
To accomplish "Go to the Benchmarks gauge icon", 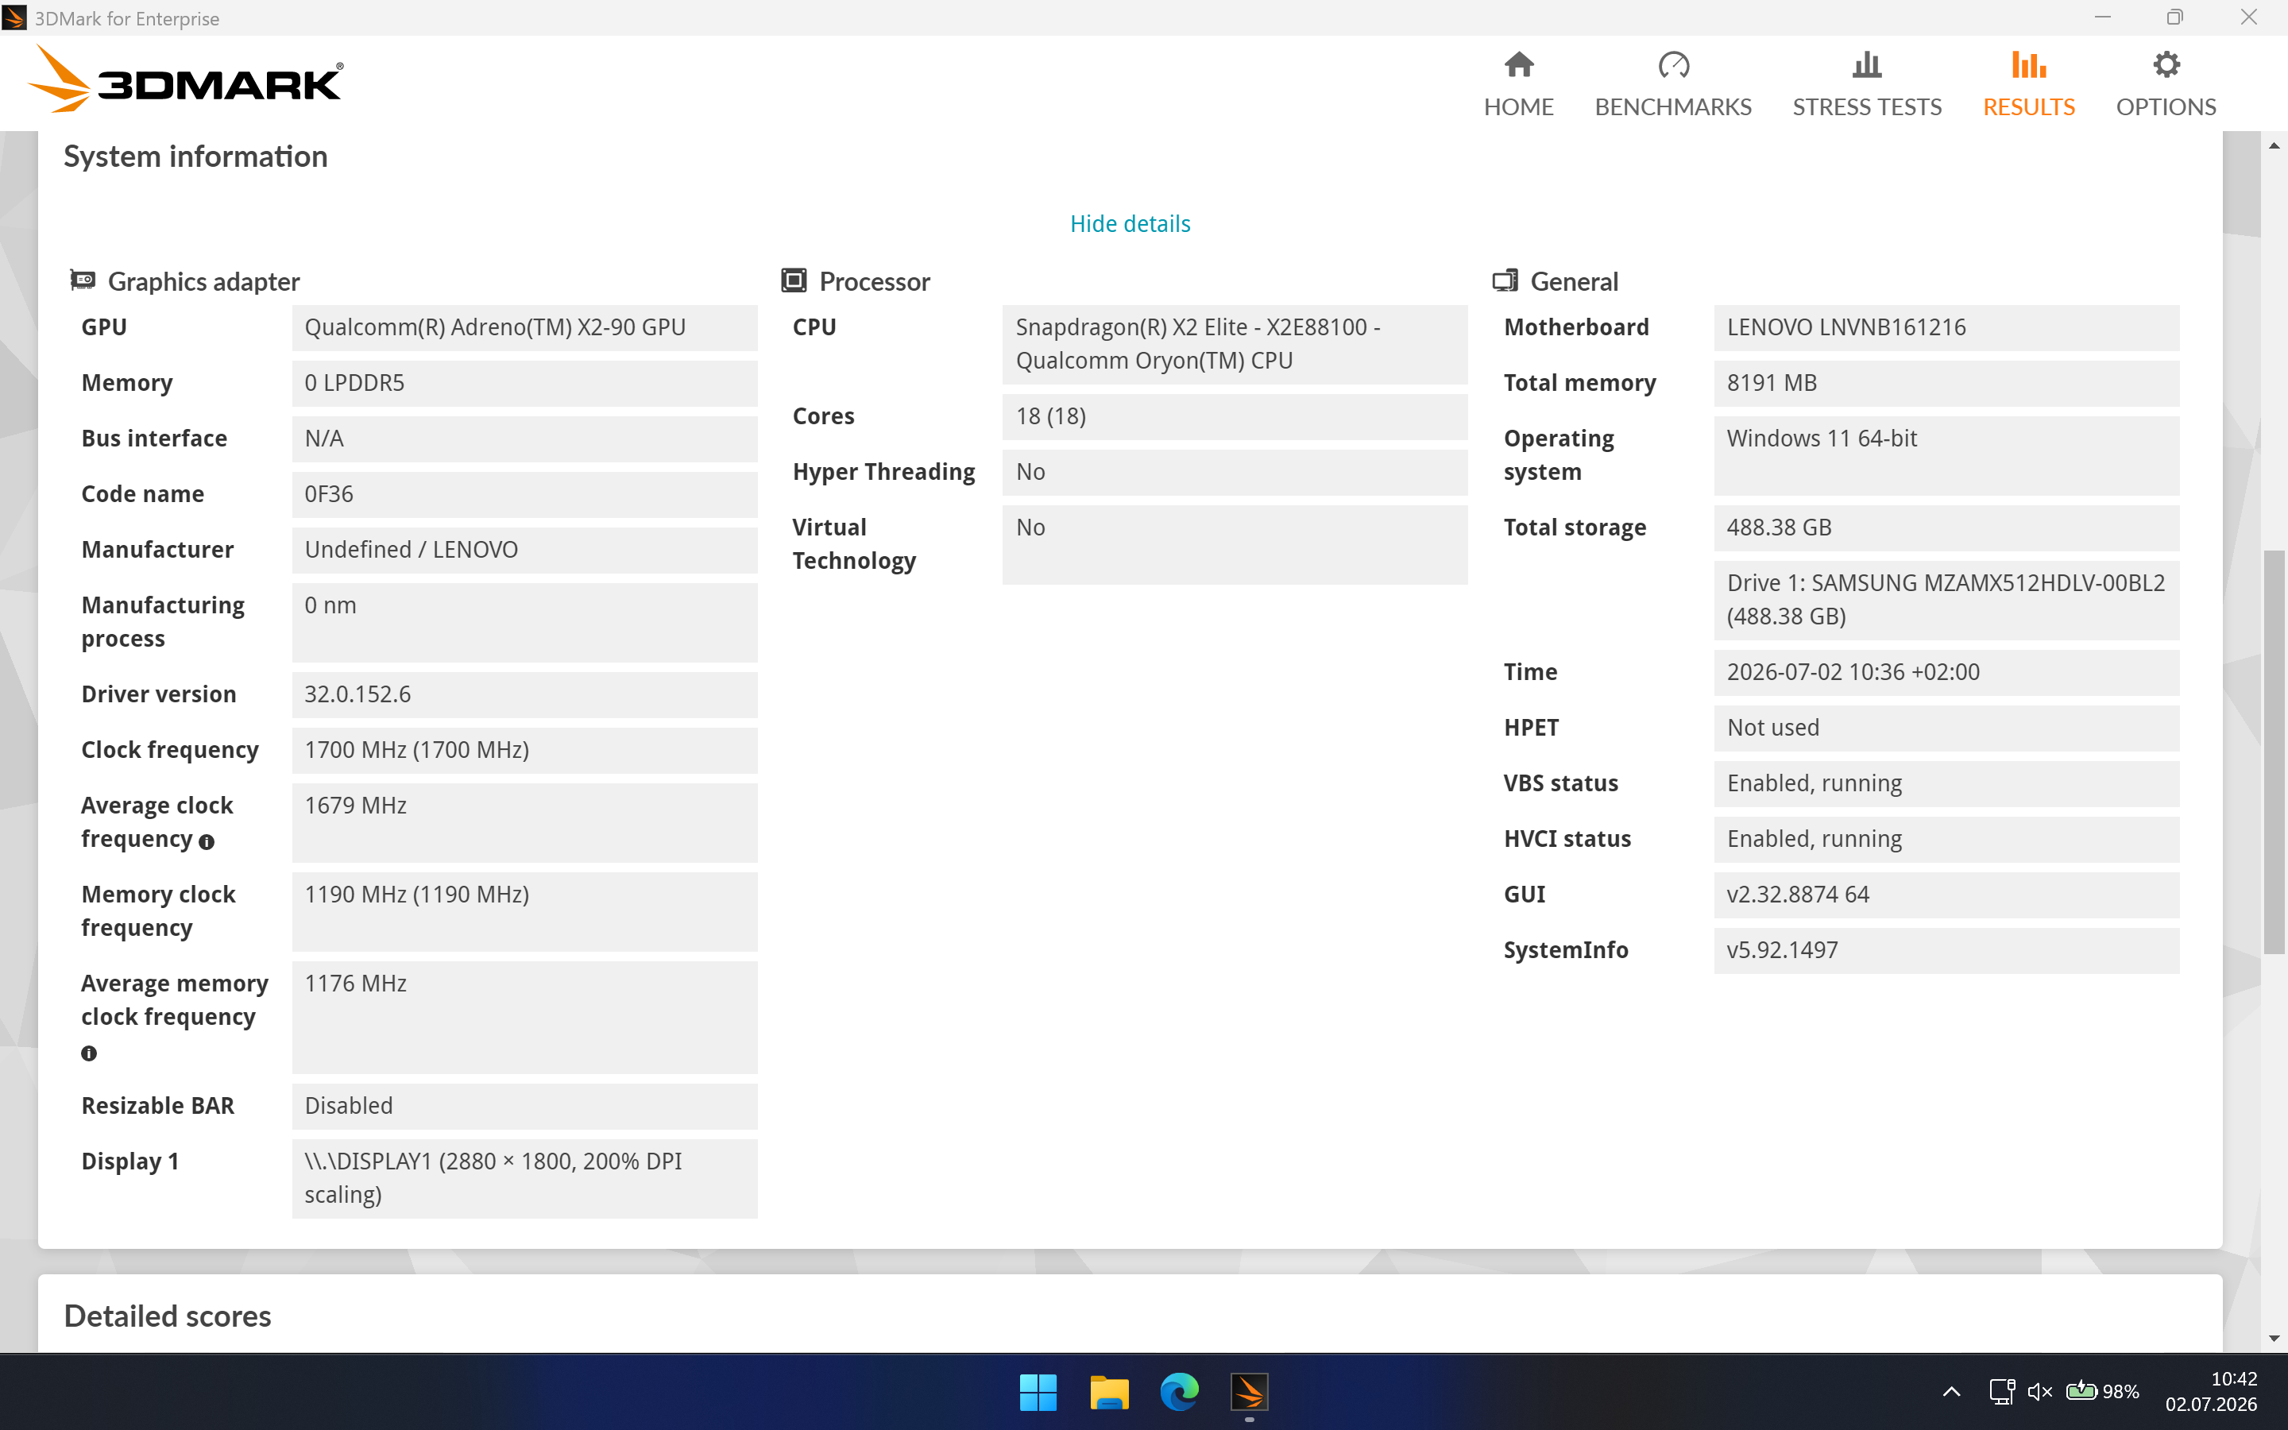I will pyautogui.click(x=1672, y=64).
